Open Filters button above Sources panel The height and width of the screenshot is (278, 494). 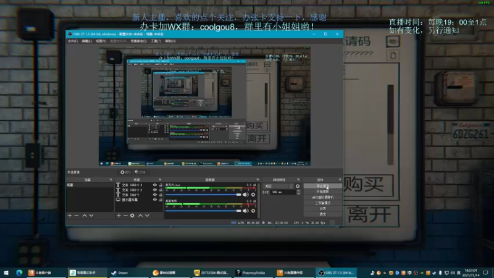point(140,172)
